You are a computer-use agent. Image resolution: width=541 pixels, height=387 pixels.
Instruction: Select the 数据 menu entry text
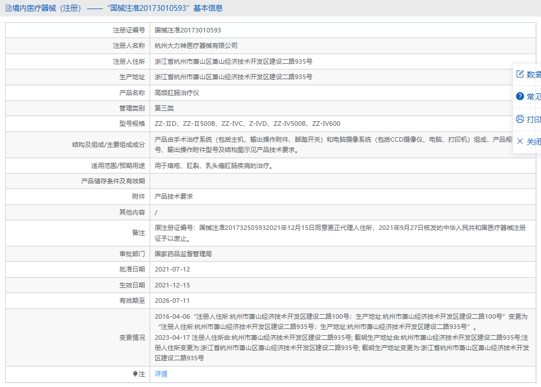(x=534, y=75)
